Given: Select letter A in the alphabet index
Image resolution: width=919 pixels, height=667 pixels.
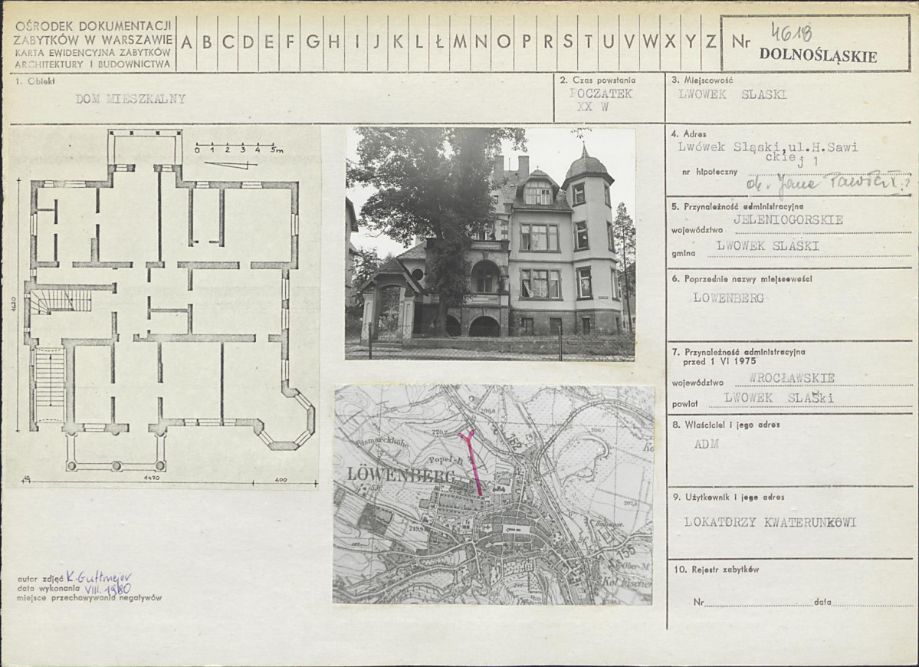Looking at the screenshot, I should 186,42.
